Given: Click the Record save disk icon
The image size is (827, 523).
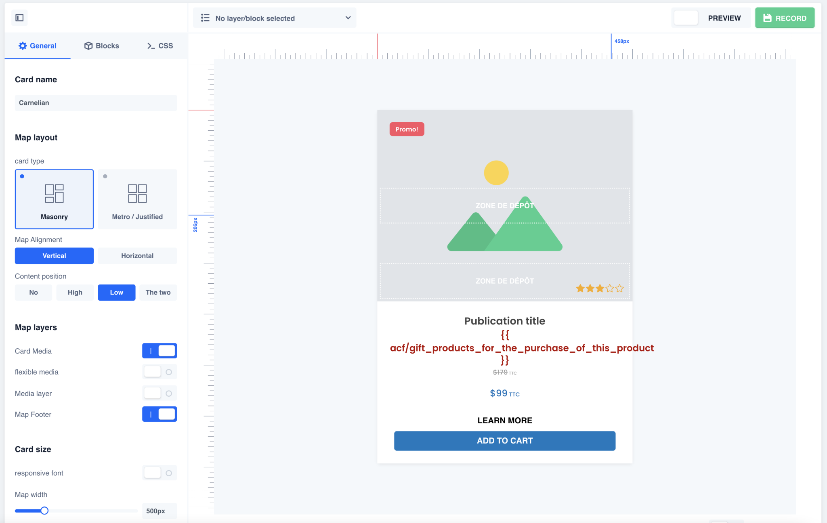Looking at the screenshot, I should click(767, 18).
